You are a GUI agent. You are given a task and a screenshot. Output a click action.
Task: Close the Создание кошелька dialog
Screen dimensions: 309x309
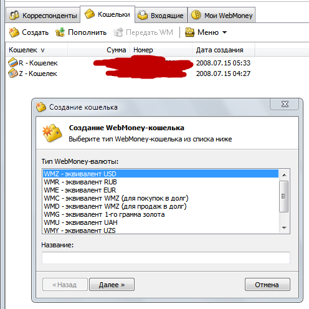(285, 104)
